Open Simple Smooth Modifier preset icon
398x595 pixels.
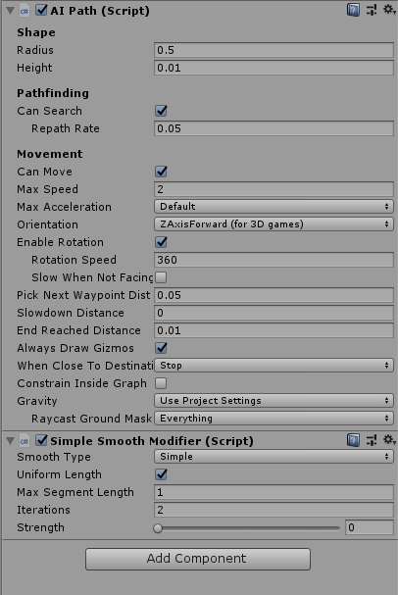click(372, 440)
